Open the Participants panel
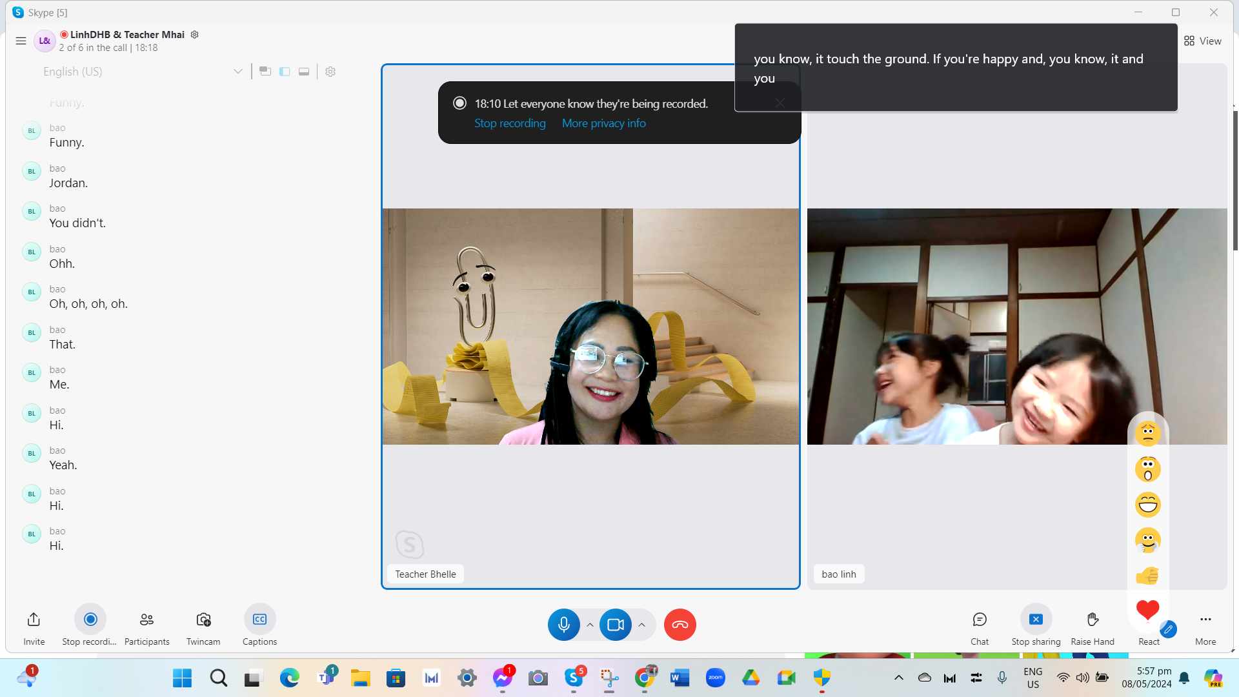The height and width of the screenshot is (697, 1239). point(146,620)
